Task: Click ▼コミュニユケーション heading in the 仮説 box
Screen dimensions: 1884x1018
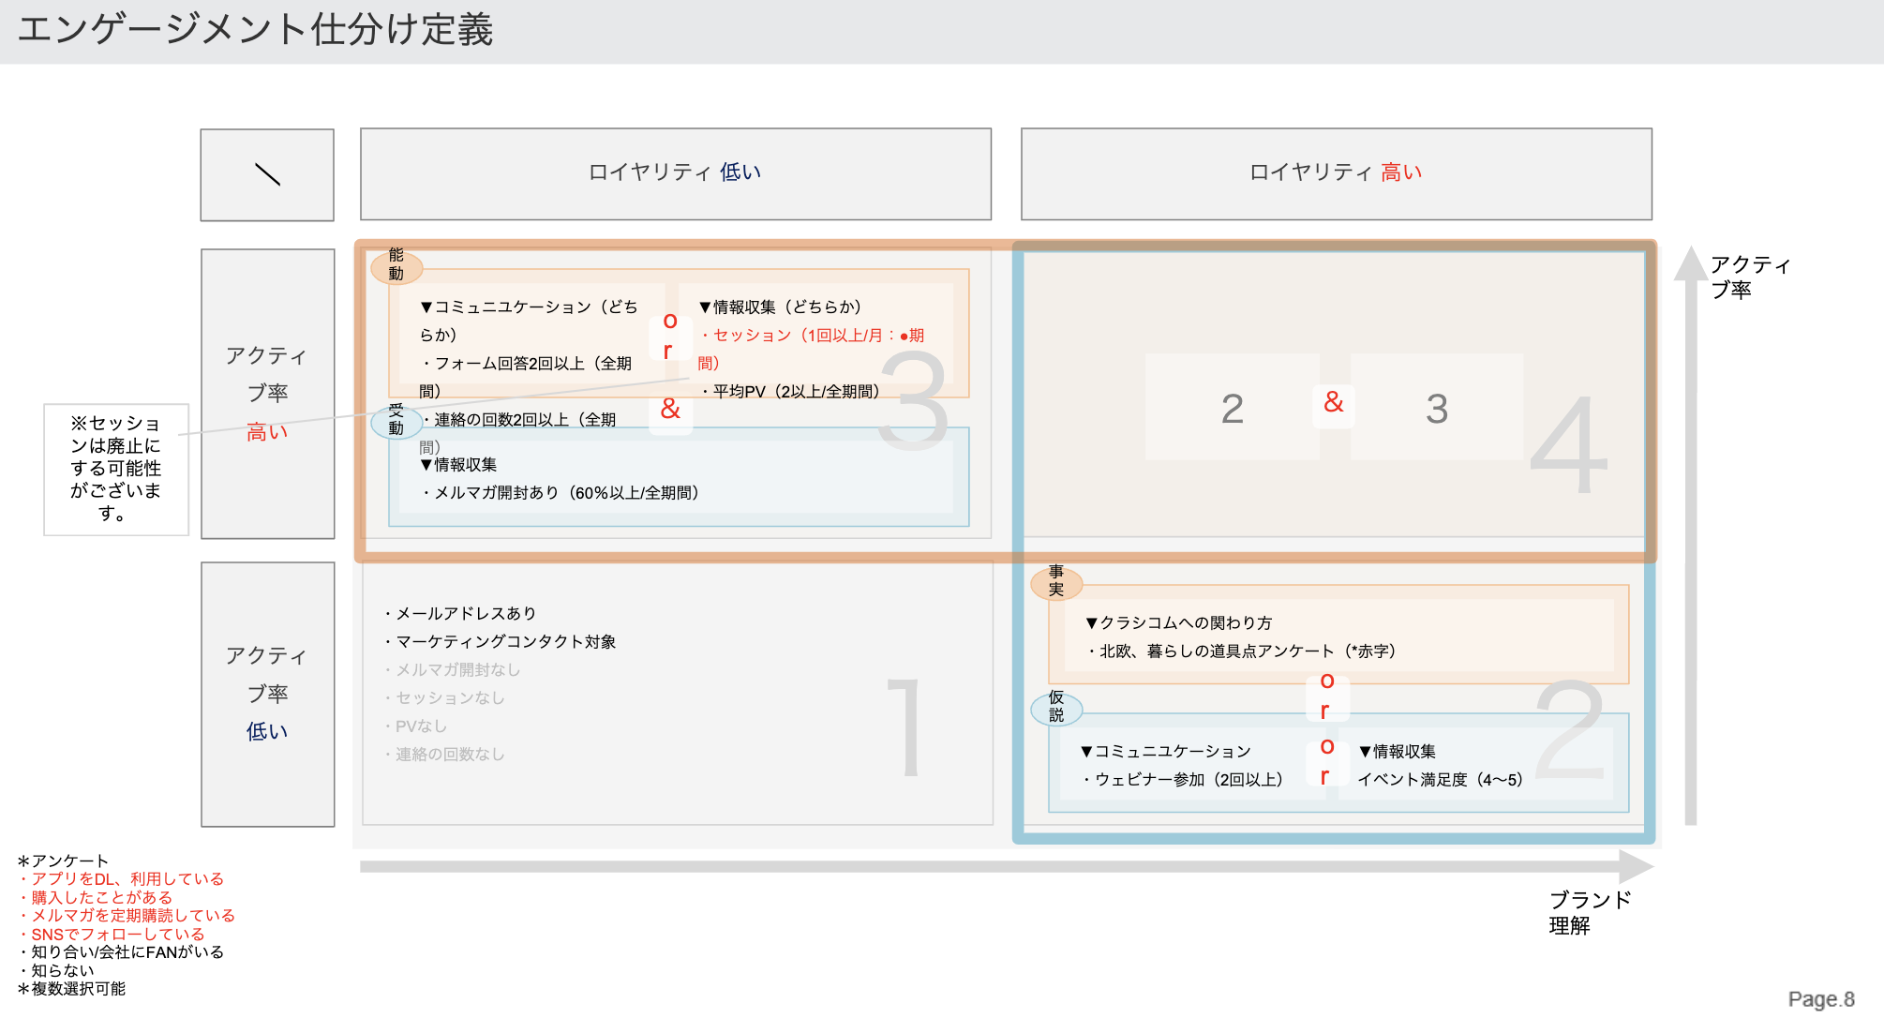Action: [x=1166, y=752]
